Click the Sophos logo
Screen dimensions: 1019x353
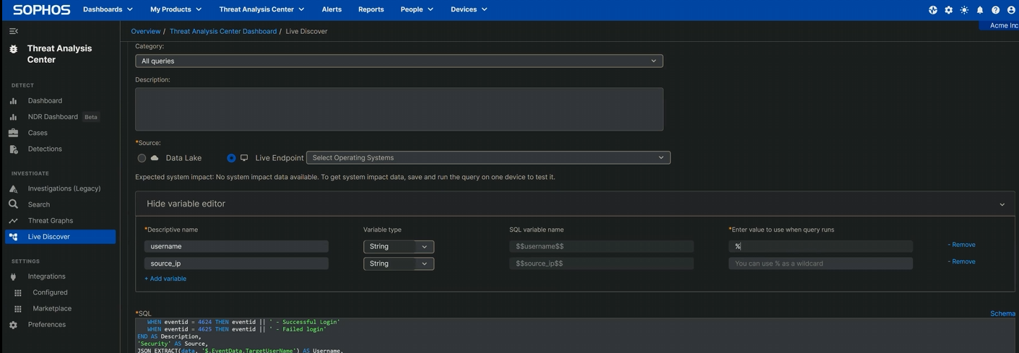(42, 9)
